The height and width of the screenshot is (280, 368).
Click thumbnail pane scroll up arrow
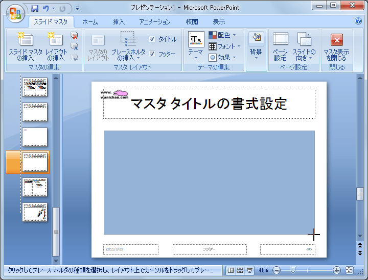point(56,78)
